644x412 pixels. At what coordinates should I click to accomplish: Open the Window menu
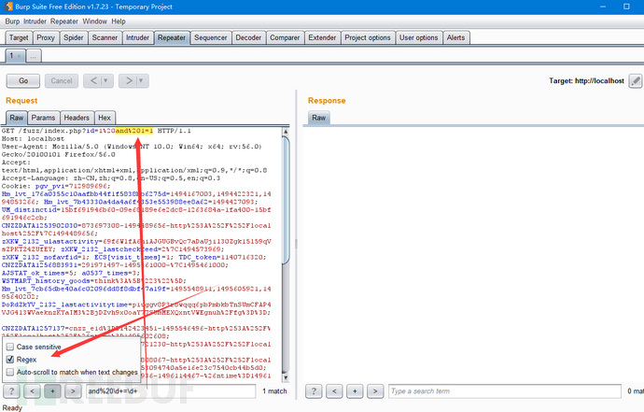(x=94, y=21)
